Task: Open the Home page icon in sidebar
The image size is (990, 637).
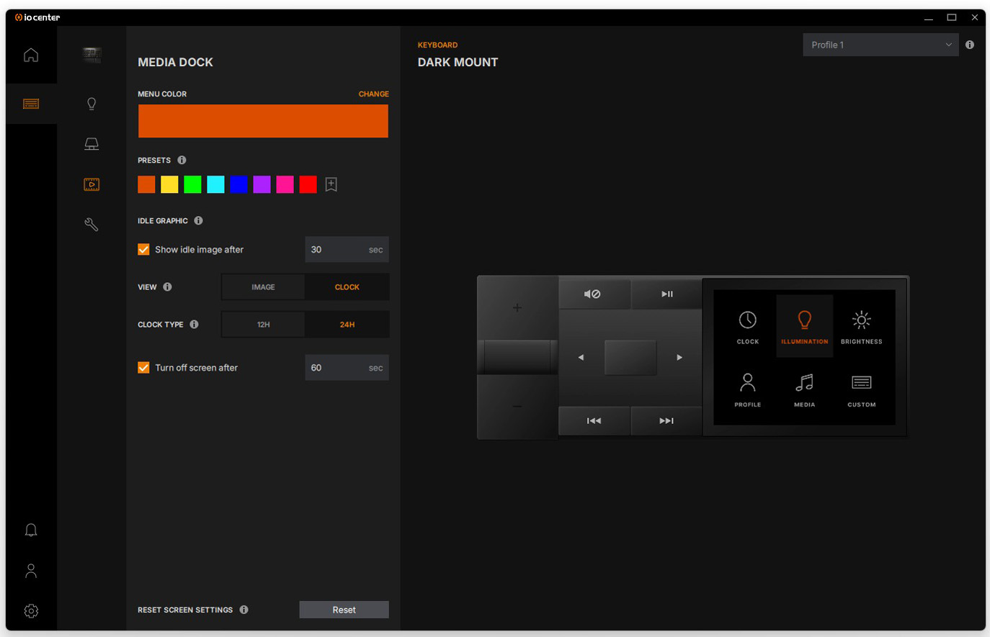Action: [x=31, y=55]
